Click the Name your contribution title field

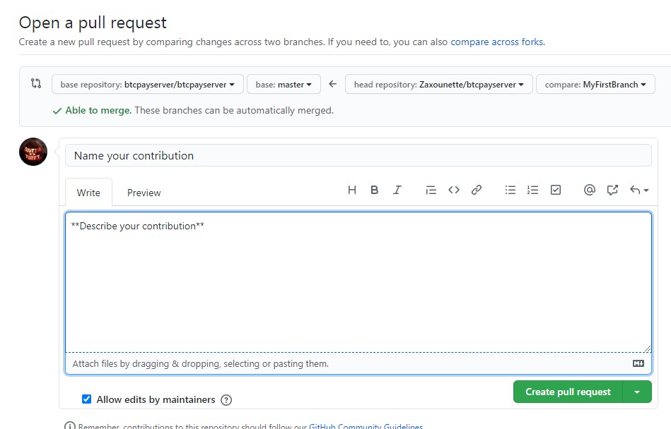tap(354, 155)
